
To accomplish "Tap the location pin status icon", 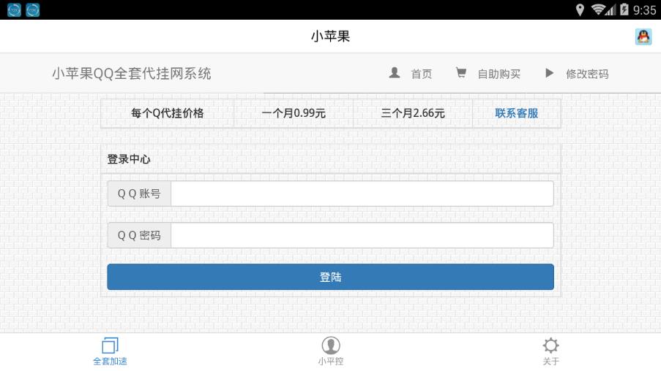I will click(x=580, y=9).
